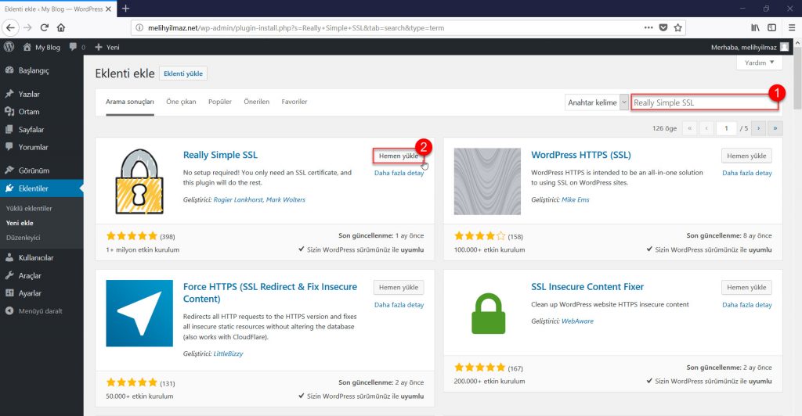This screenshot has width=802, height=416.
Task: Open developer link WebAware
Action: (x=577, y=321)
